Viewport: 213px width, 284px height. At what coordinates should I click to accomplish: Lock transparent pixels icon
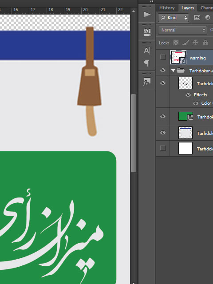[x=176, y=43]
